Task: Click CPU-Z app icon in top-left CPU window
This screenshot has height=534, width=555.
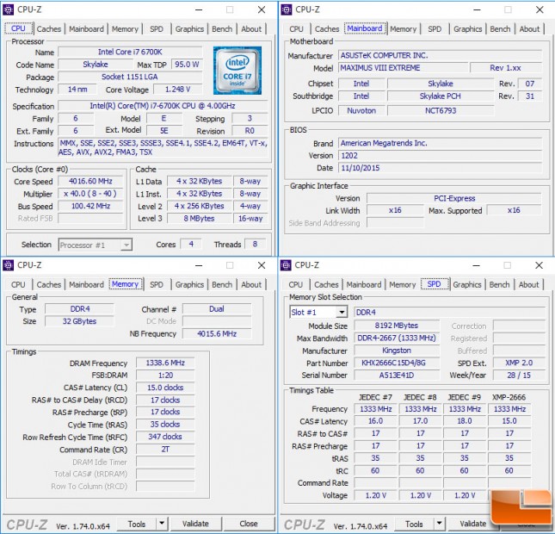Action: (x=8, y=9)
